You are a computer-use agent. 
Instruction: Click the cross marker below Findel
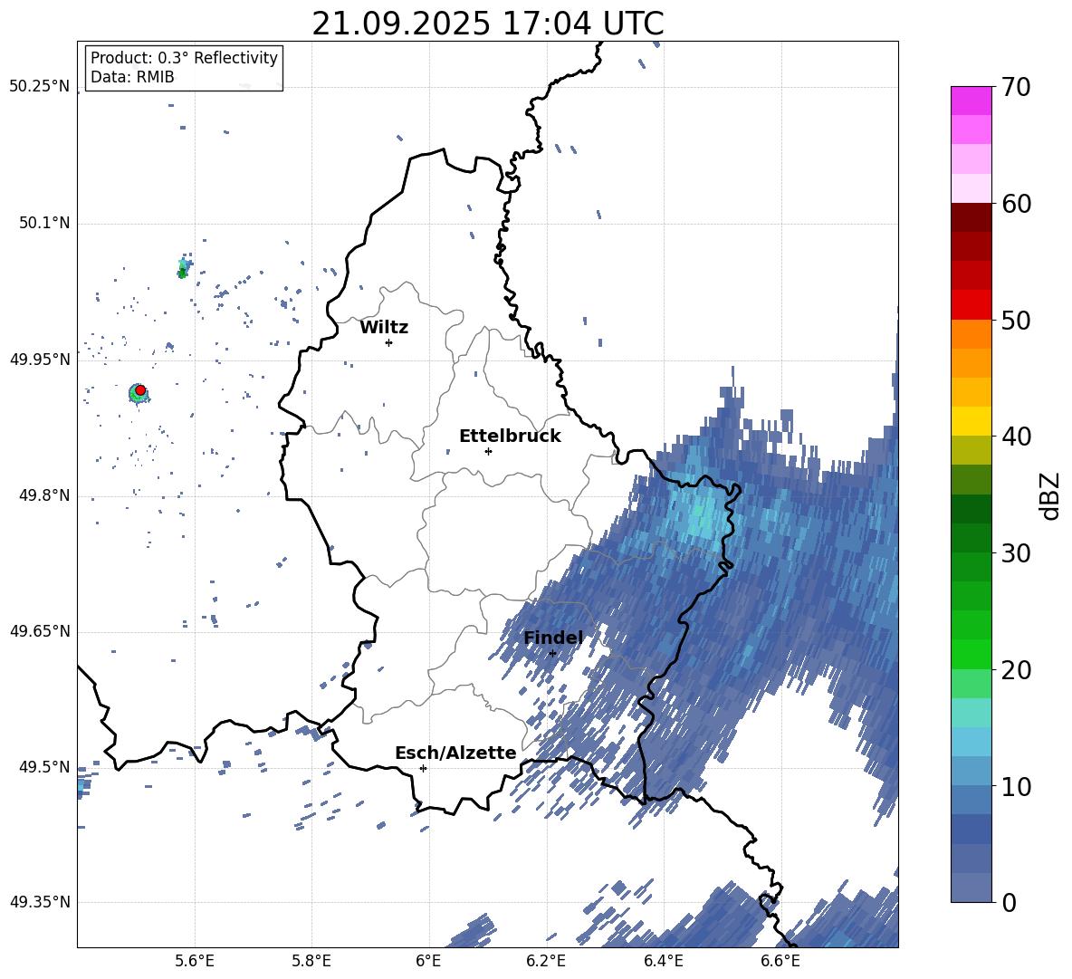tap(552, 653)
